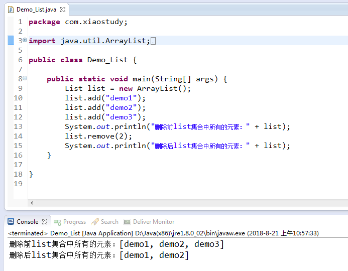Collapse the main method at line 8
Image resolution: width=348 pixels, height=271 pixels.
(25, 78)
